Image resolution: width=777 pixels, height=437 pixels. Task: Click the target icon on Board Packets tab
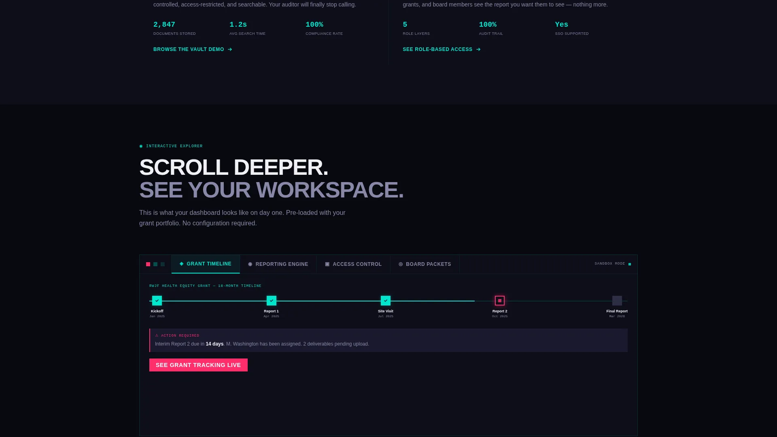pyautogui.click(x=401, y=264)
